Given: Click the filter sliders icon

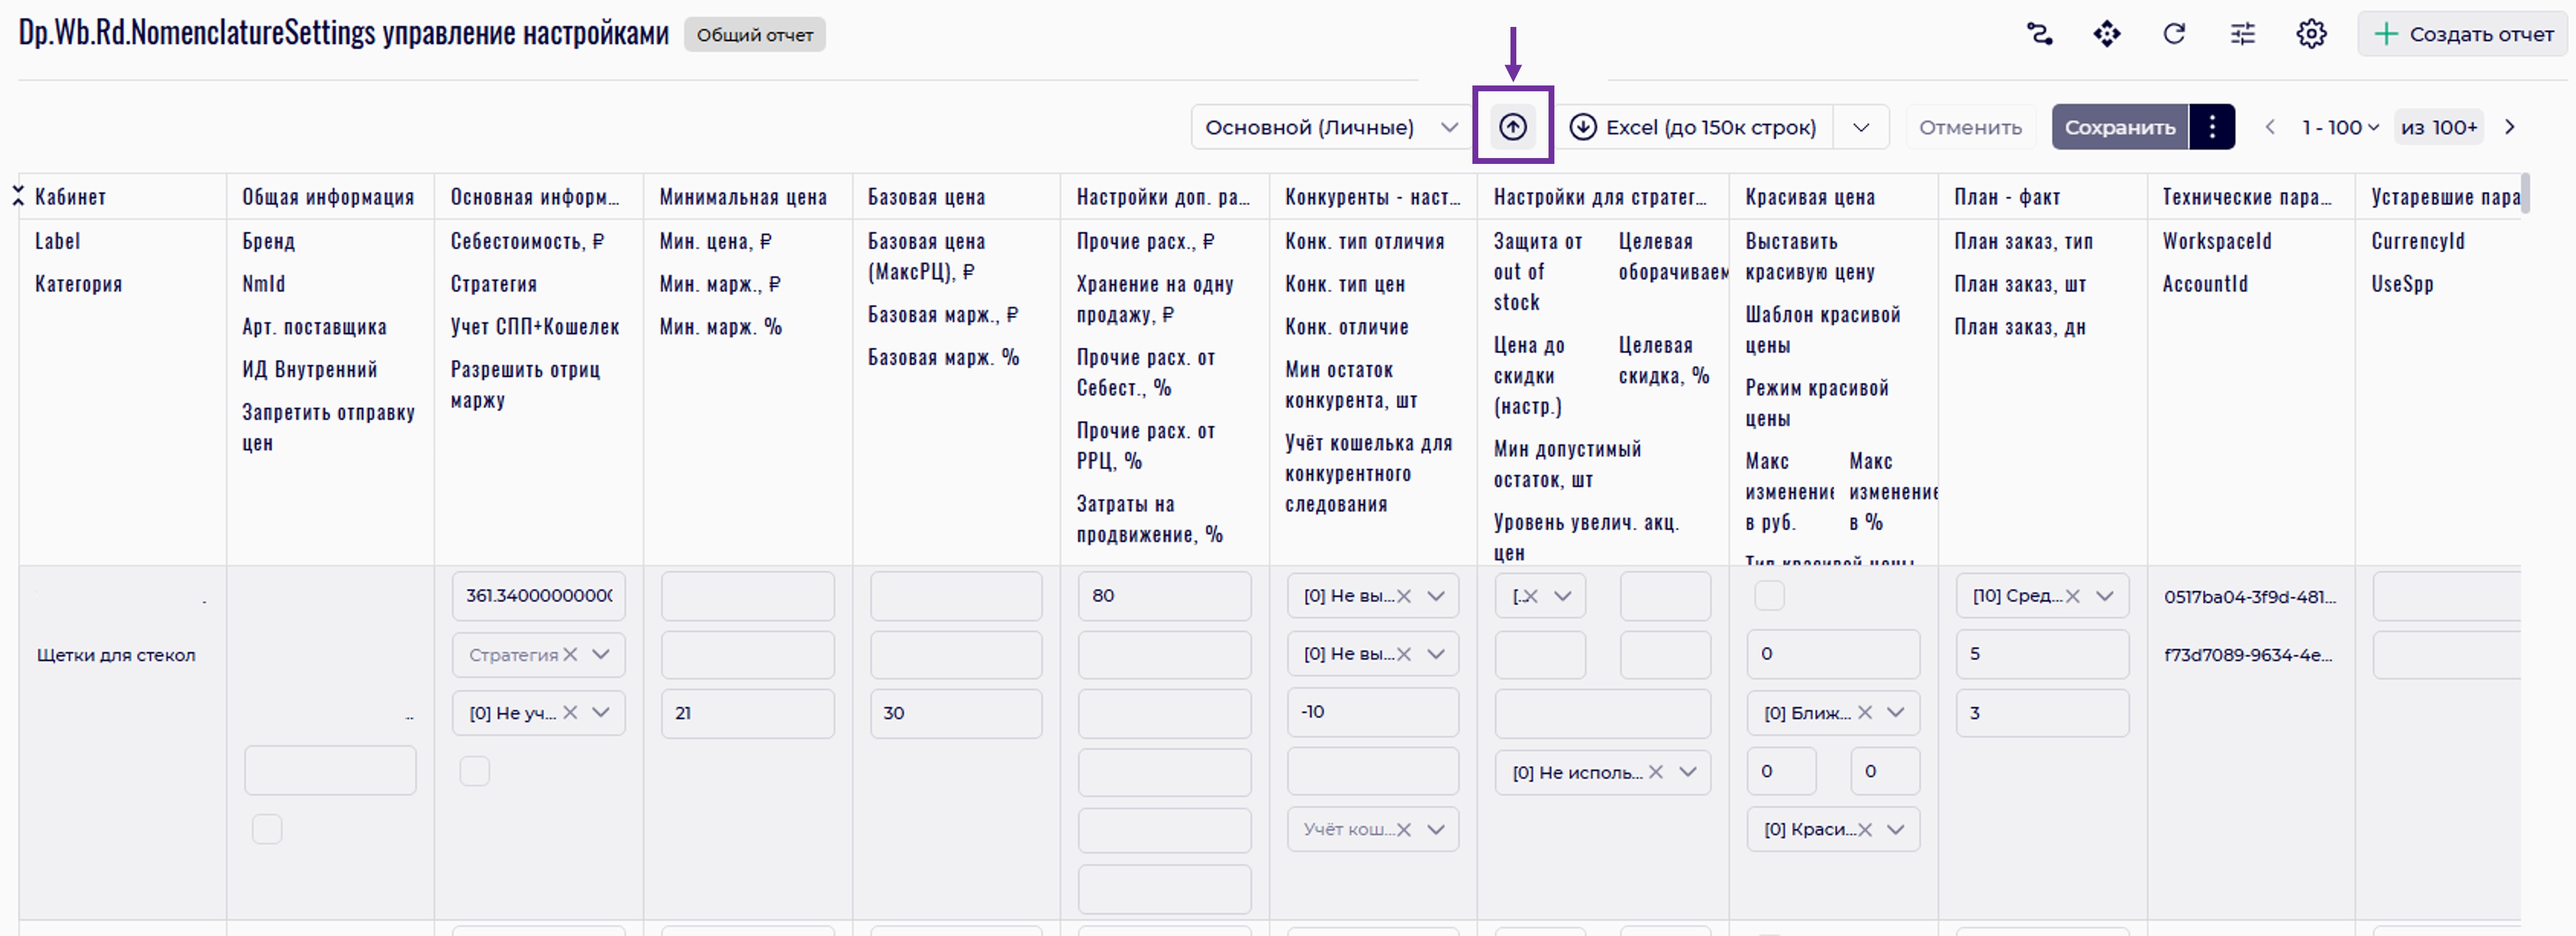Looking at the screenshot, I should (x=2242, y=34).
